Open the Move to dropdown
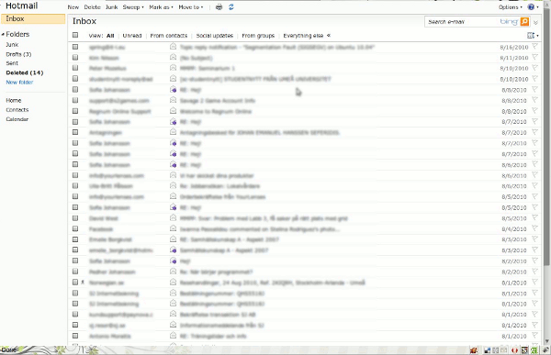Viewport: 551px width, 355px height. click(x=191, y=7)
